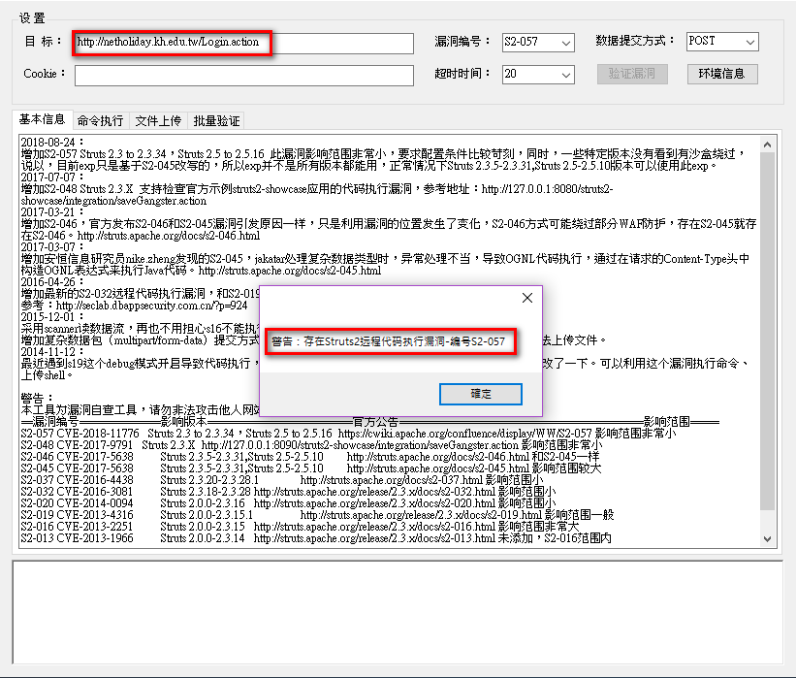Click the 目标 URL input field
The height and width of the screenshot is (678, 796).
[x=244, y=44]
